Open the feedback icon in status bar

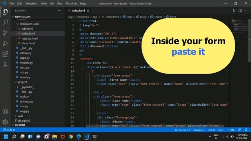point(240,130)
